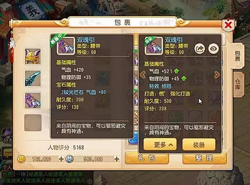Click the horned helmet equipment slot
This screenshot has width=250, height=185.
pos(33,57)
